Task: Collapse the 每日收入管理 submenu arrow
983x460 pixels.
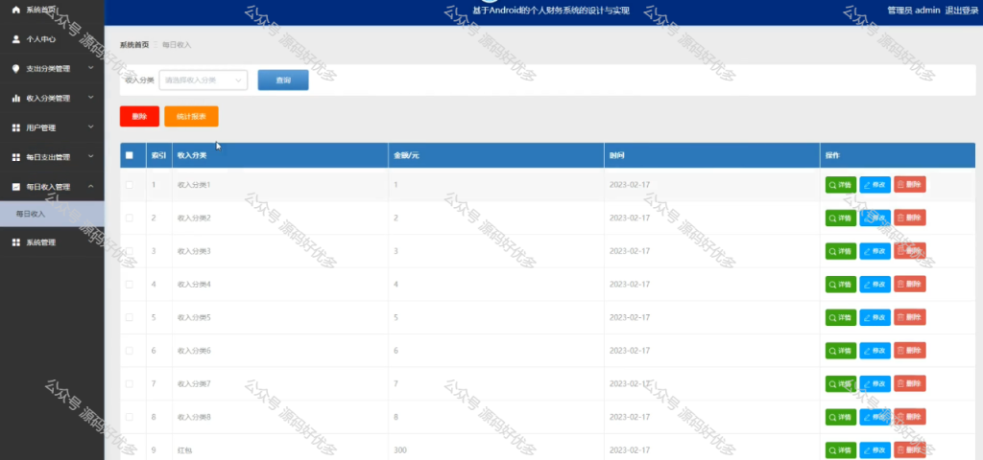Action: tap(91, 186)
